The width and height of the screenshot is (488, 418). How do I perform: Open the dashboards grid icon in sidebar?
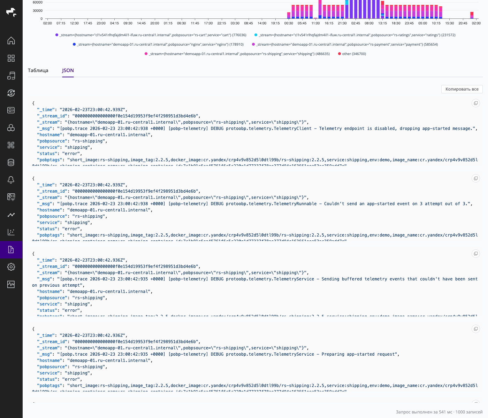11,58
